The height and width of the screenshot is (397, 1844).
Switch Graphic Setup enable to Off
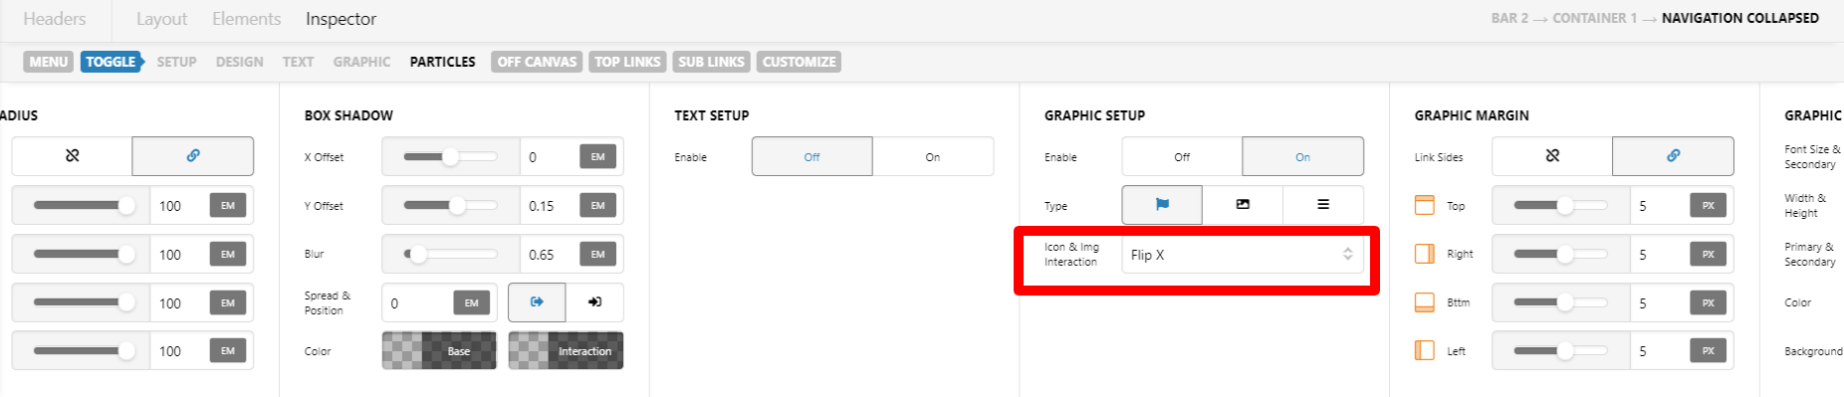pyautogui.click(x=1182, y=156)
